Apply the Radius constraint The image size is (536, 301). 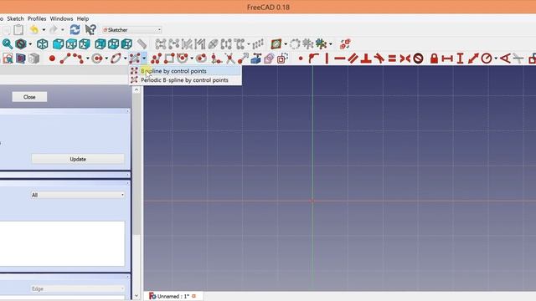[487, 59]
